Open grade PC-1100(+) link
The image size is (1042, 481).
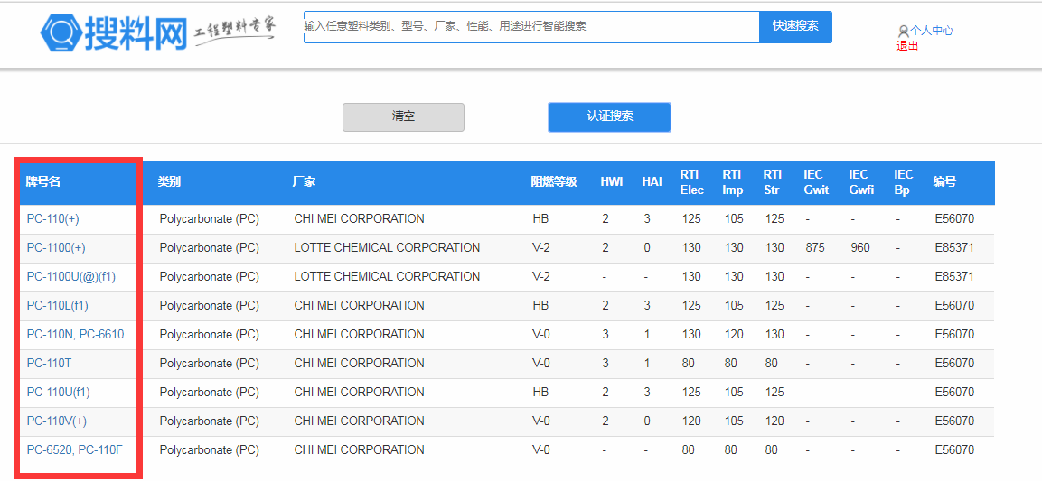[56, 247]
